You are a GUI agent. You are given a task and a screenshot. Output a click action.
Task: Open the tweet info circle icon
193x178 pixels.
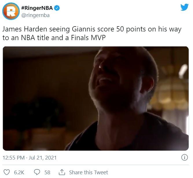[x=185, y=158]
